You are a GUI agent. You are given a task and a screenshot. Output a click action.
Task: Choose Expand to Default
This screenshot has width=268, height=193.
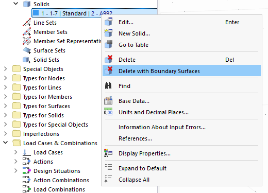click(x=181, y=168)
